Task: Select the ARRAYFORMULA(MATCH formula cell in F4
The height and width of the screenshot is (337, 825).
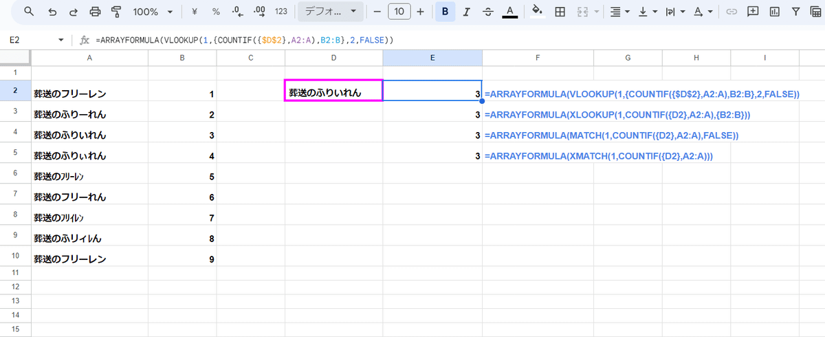Action: [x=611, y=135]
